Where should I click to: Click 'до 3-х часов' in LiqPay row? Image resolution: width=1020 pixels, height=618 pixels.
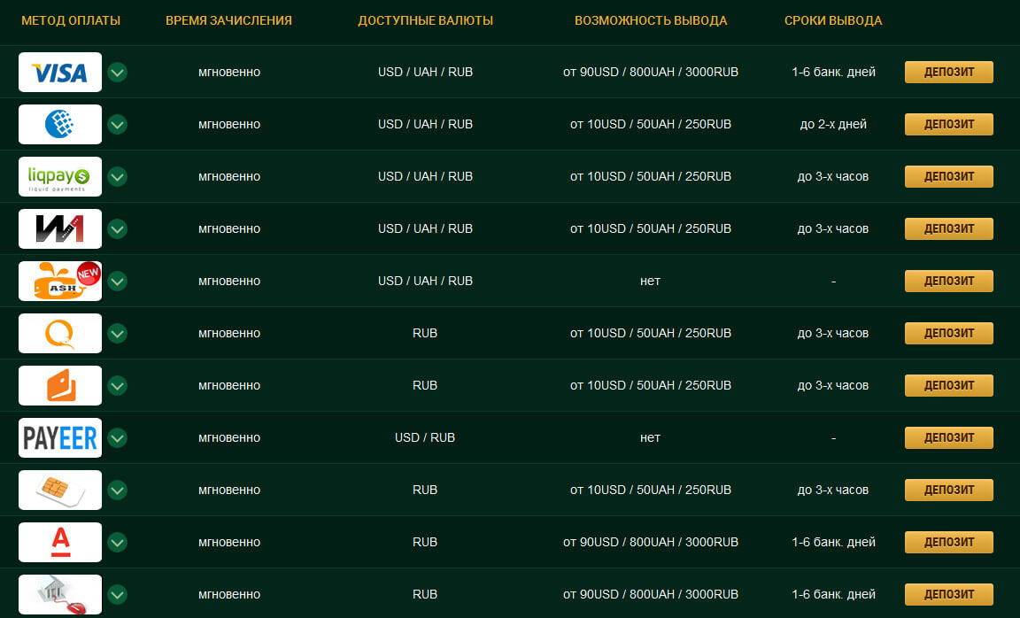[x=833, y=176]
